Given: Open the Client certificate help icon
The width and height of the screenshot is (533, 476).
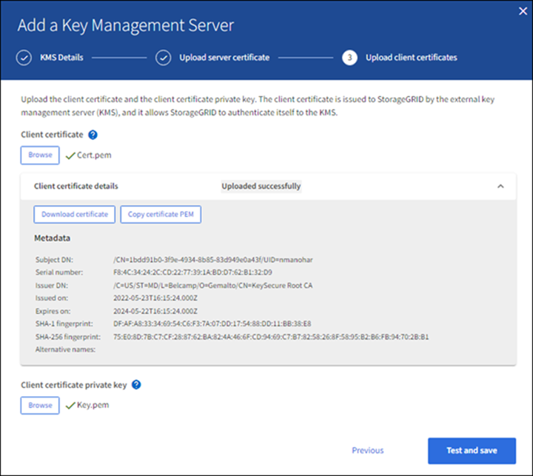Looking at the screenshot, I should pos(93,135).
